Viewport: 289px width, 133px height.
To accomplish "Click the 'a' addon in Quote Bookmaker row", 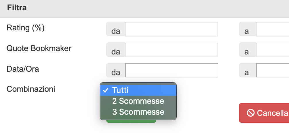I will [x=248, y=50].
